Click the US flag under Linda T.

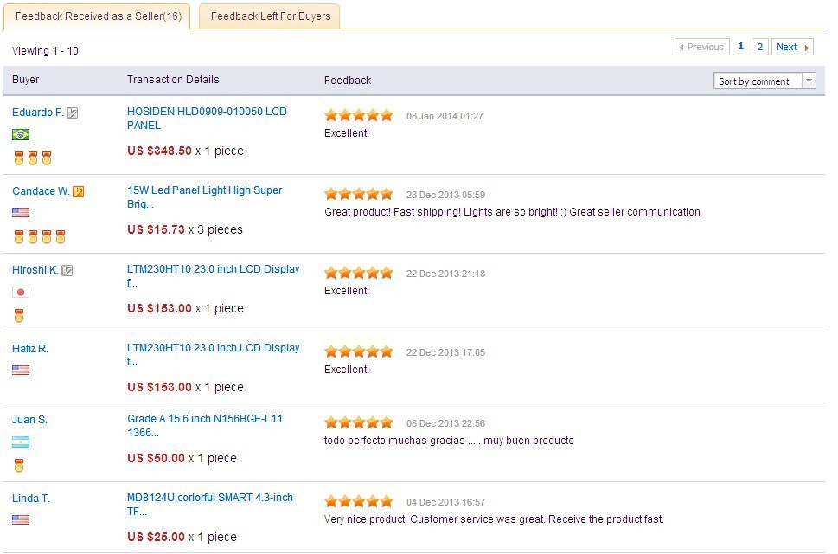[21, 519]
